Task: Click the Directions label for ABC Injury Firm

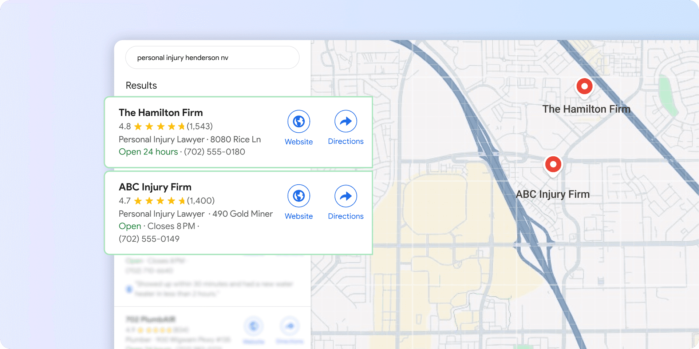Action: (345, 216)
